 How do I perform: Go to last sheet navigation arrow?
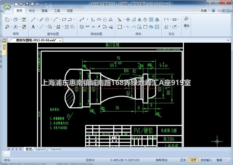point(20,149)
